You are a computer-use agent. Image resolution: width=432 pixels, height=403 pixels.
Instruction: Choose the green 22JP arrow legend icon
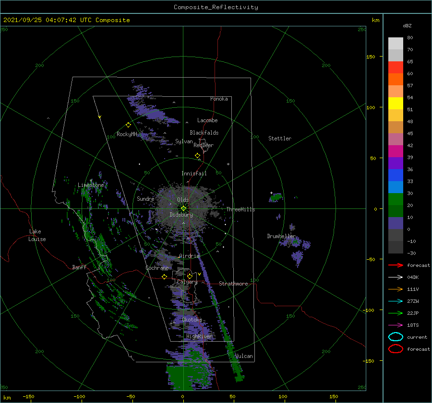396,313
